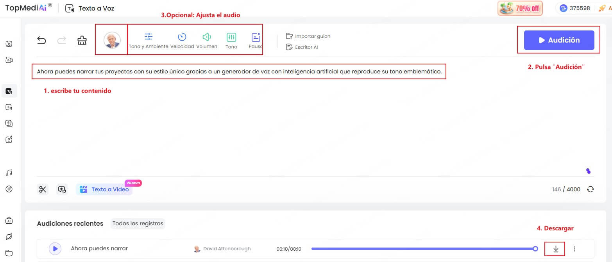Open Texto a Video
The image size is (612, 262).
pyautogui.click(x=104, y=189)
